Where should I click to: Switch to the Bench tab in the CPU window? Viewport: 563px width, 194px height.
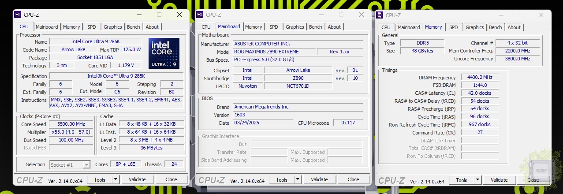133,27
